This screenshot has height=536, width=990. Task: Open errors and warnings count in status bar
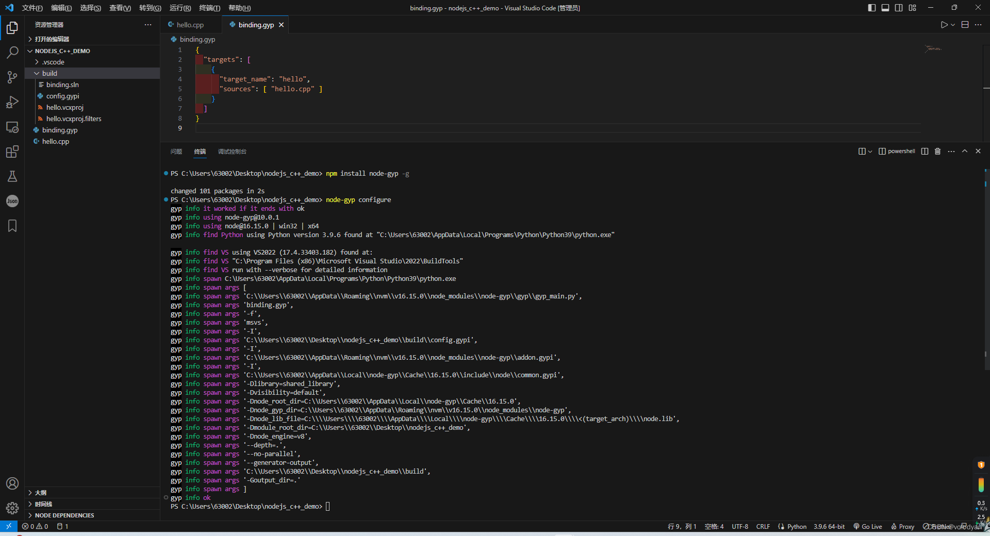[35, 526]
